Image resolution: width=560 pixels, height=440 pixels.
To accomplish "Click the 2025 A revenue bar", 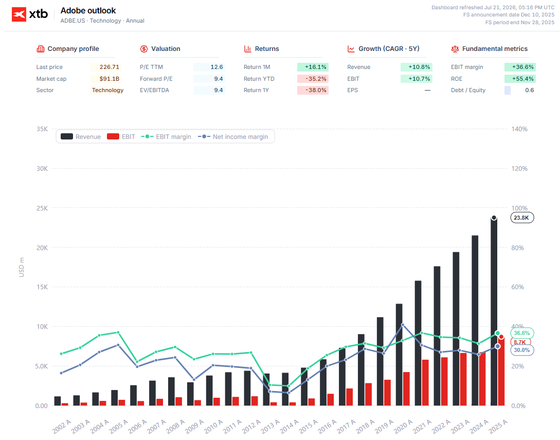I will tap(494, 311).
